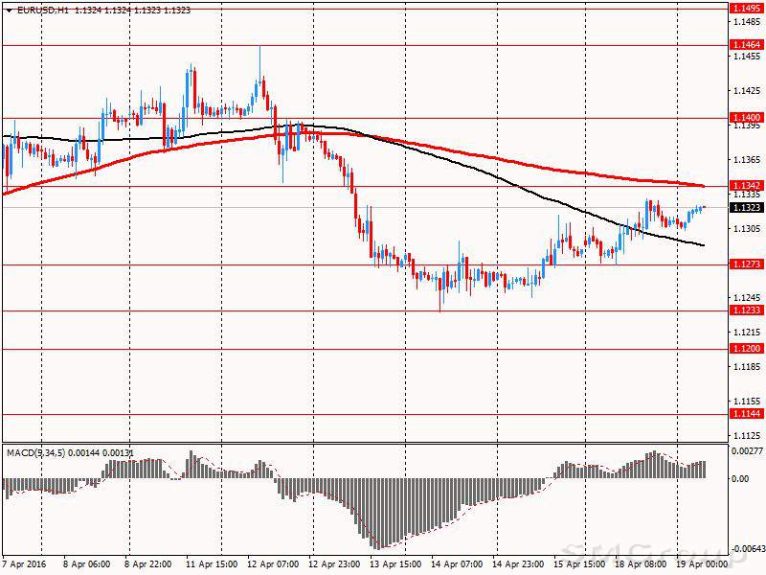Image resolution: width=766 pixels, height=575 pixels.
Task: Select the current price 1.1323 black label
Action: coord(746,207)
